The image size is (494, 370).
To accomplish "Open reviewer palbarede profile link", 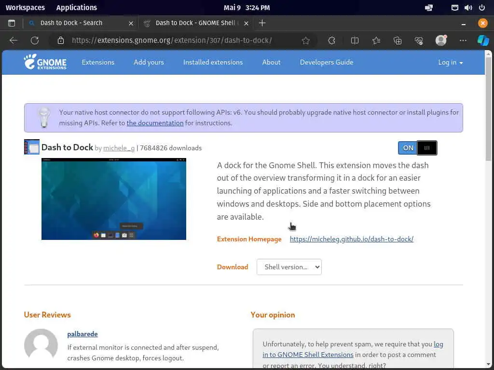I will [82, 334].
